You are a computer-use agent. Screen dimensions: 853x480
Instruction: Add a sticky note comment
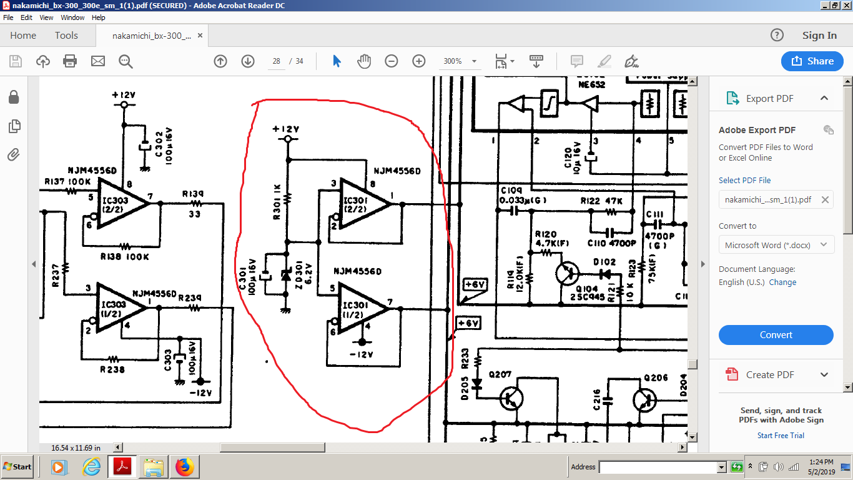(577, 61)
